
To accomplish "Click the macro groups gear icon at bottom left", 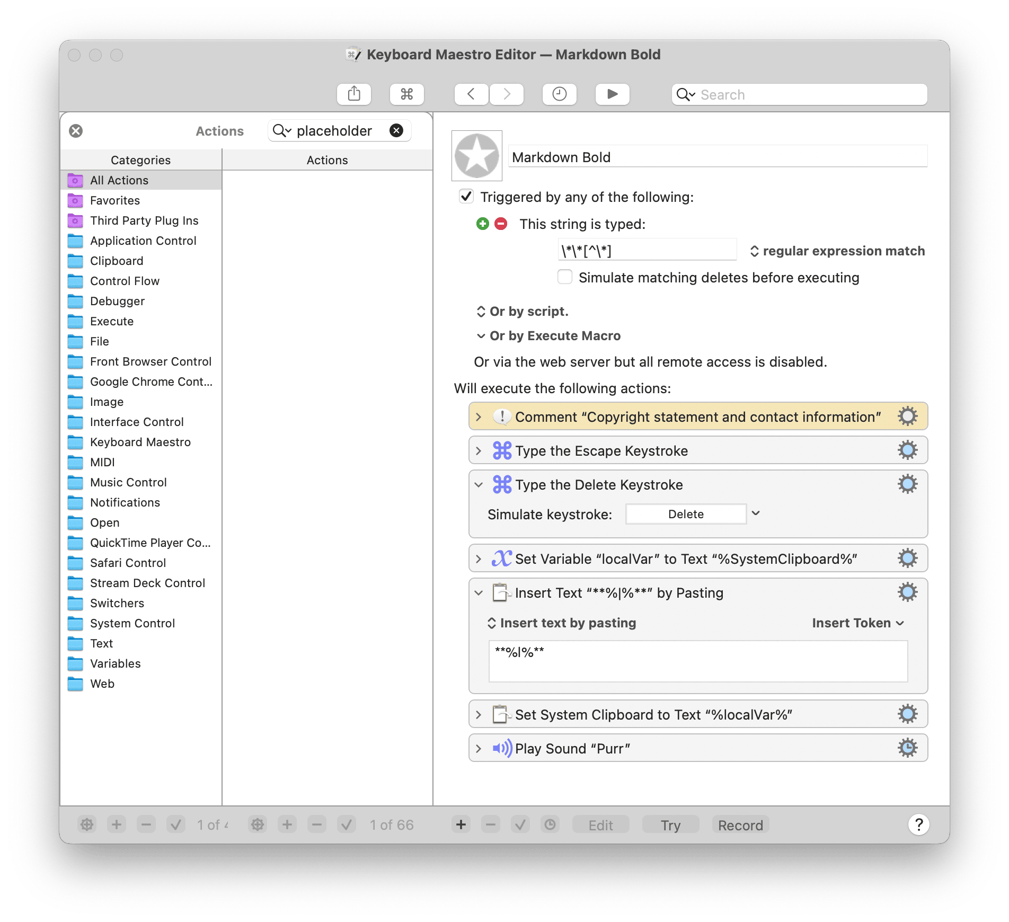I will [x=87, y=825].
